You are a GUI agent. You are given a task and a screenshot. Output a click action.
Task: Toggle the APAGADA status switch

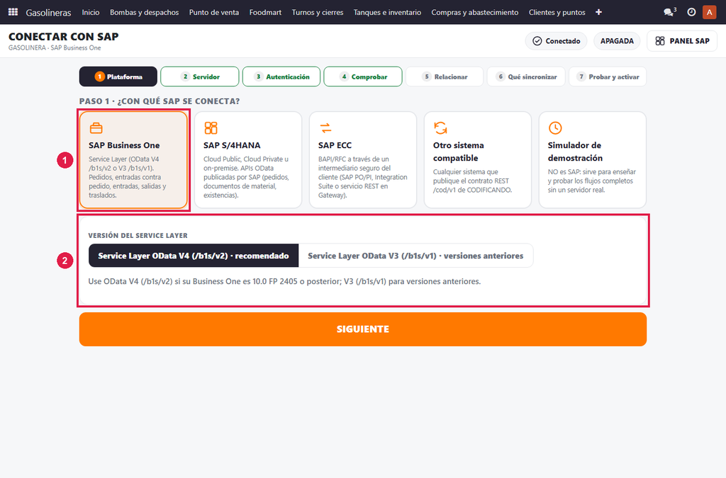coord(618,41)
